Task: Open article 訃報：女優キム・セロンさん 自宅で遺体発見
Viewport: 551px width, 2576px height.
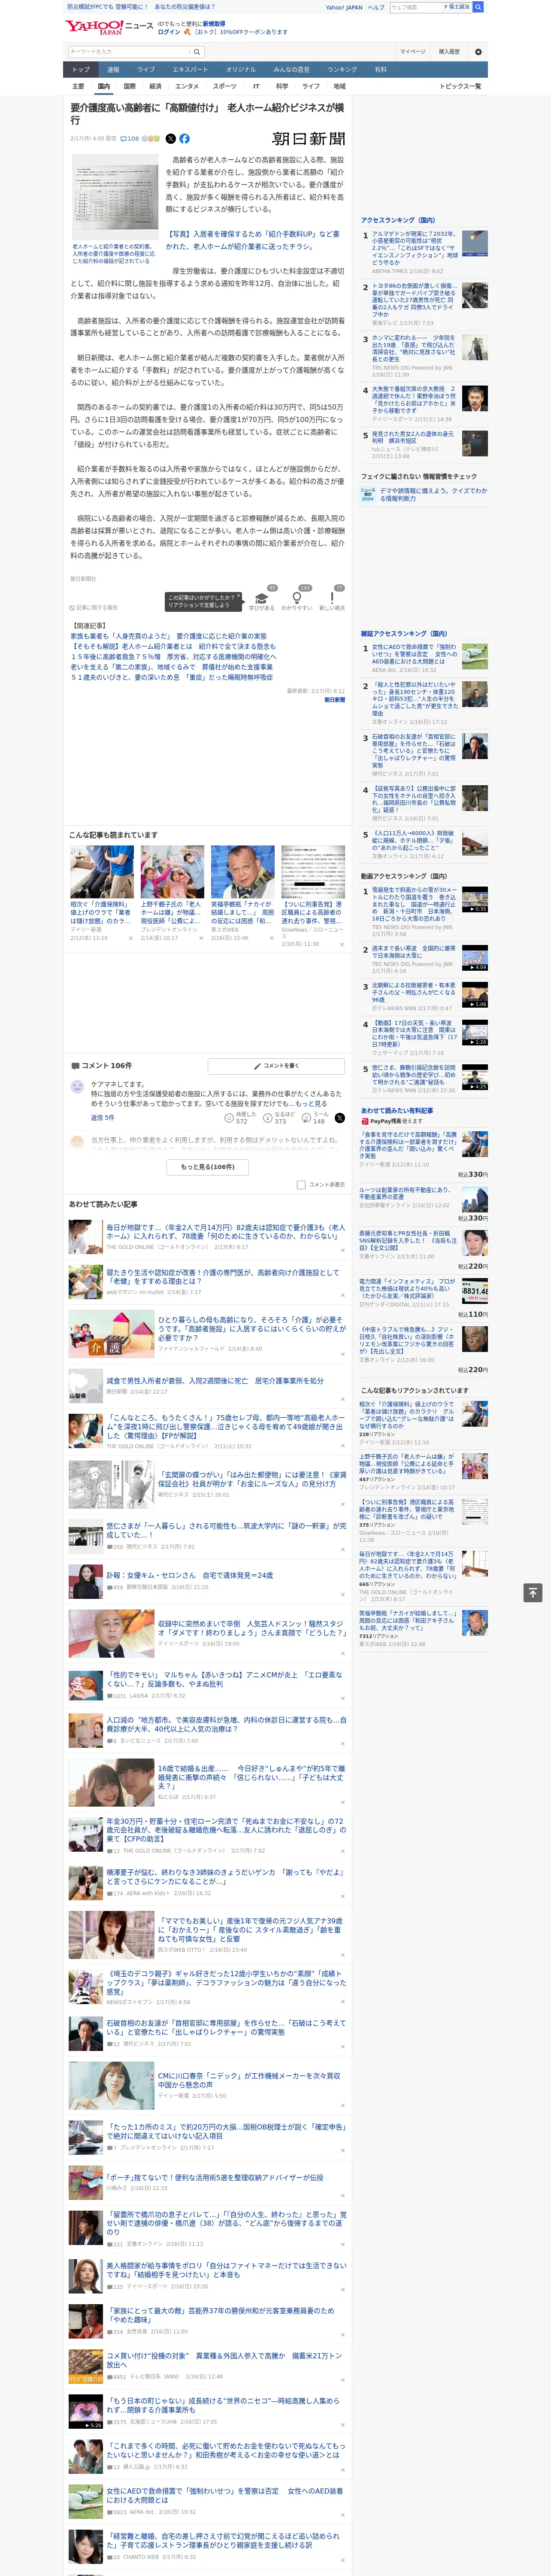Action: [190, 1575]
